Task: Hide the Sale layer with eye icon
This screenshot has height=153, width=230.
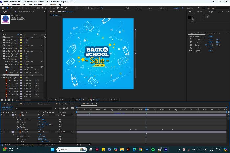Action: pos(2,115)
